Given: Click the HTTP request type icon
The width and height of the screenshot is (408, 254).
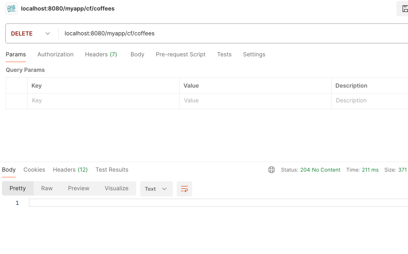Looking at the screenshot, I should pos(11,9).
